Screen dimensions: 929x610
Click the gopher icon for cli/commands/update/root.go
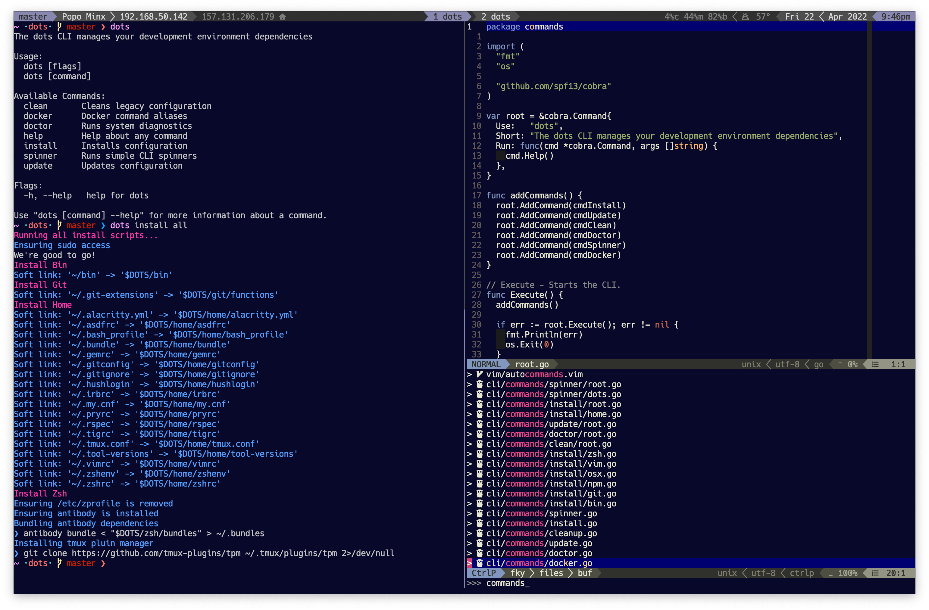[479, 424]
